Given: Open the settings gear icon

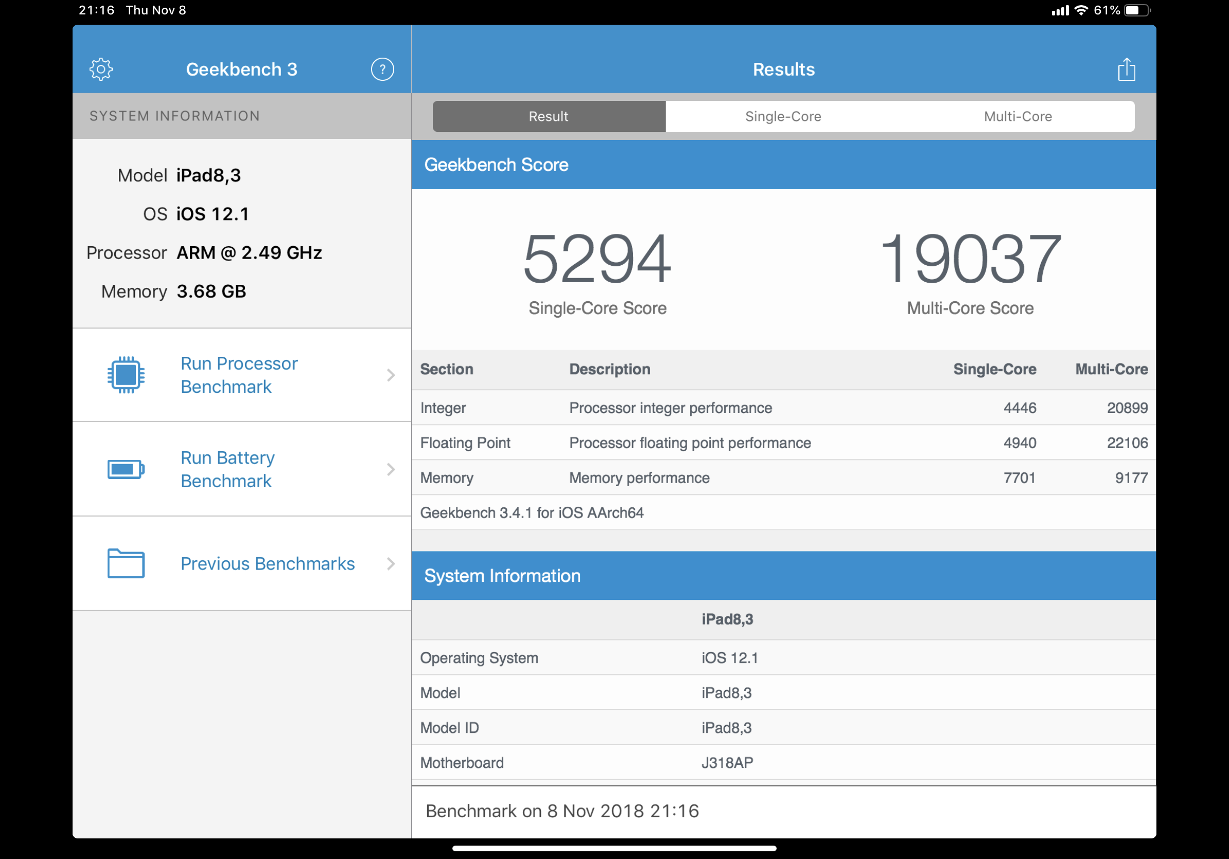Looking at the screenshot, I should tap(101, 69).
